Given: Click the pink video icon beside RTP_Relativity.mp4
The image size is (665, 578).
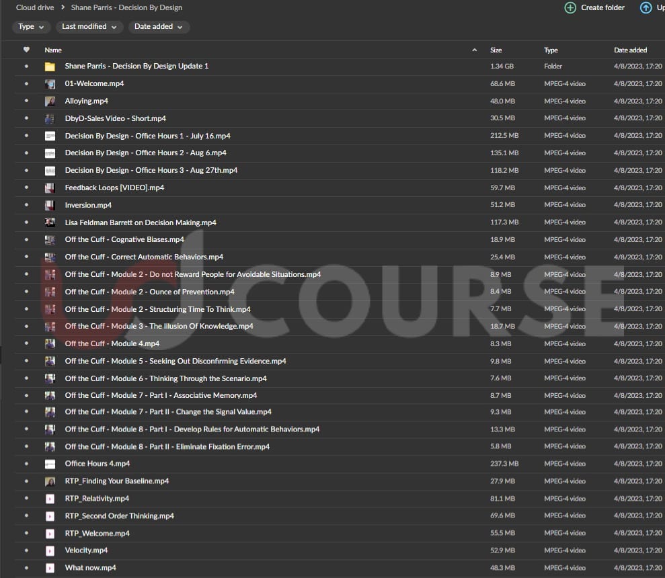Looking at the screenshot, I should (50, 499).
